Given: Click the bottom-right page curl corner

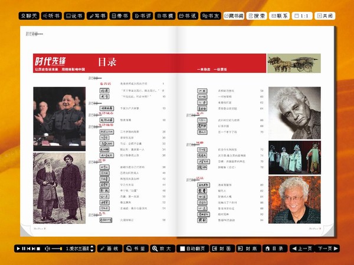Looking at the screenshot, I should click(329, 230).
